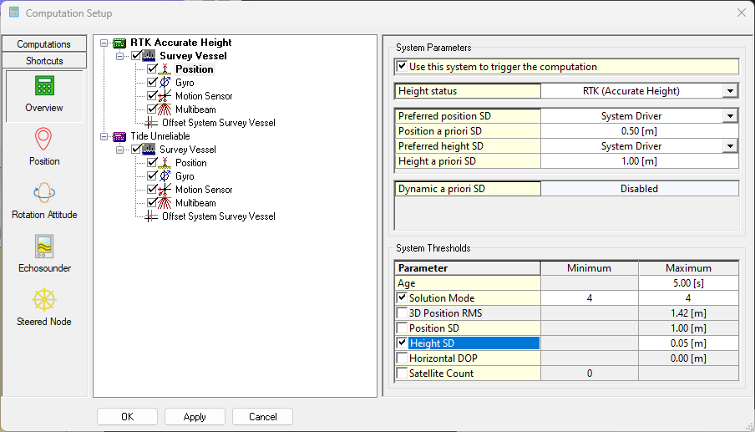Toggle 'Use this system to trigger' checkbox
Image resolution: width=755 pixels, height=432 pixels.
click(x=403, y=67)
